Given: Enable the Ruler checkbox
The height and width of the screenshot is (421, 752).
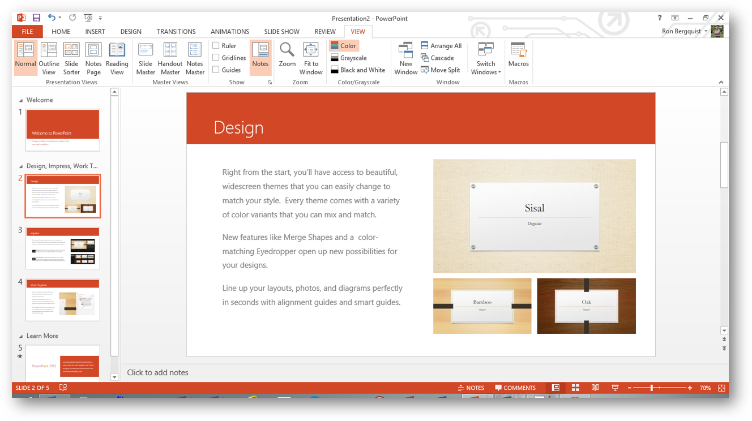Looking at the screenshot, I should (x=216, y=45).
